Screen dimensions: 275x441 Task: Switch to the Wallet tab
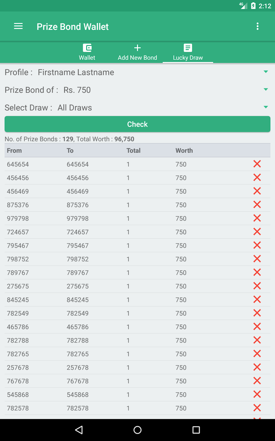pyautogui.click(x=87, y=52)
